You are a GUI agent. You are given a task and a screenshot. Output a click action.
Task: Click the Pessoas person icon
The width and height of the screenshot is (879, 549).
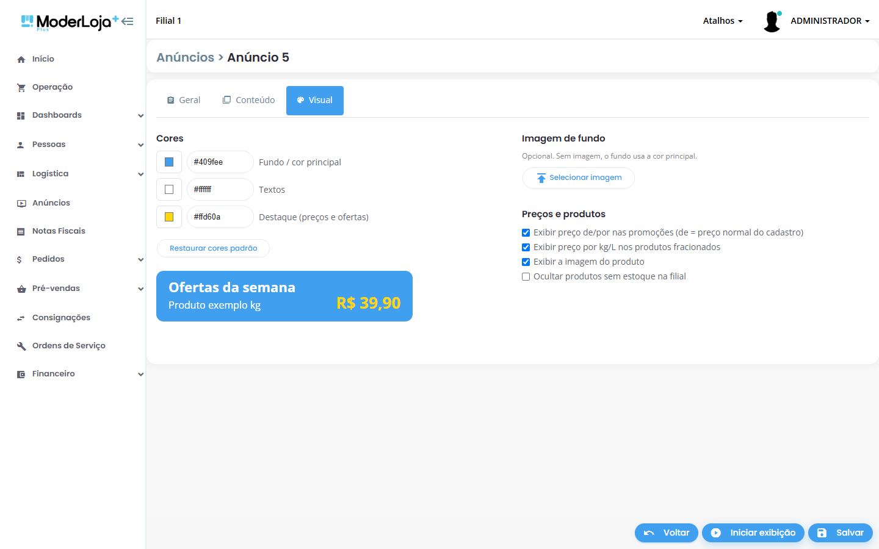pos(21,145)
